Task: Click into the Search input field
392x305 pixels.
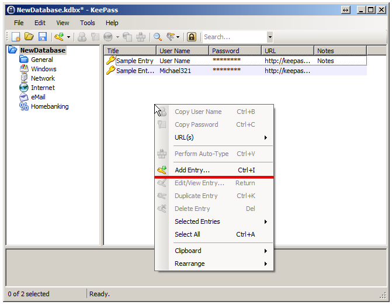Action: (234, 37)
